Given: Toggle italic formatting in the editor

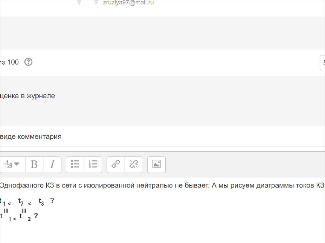Looking at the screenshot, I should [52, 164].
